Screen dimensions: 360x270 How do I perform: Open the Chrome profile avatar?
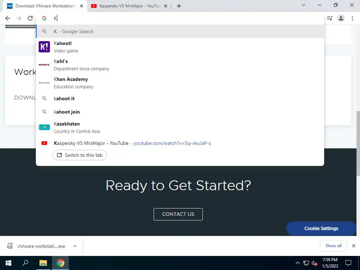tap(341, 18)
